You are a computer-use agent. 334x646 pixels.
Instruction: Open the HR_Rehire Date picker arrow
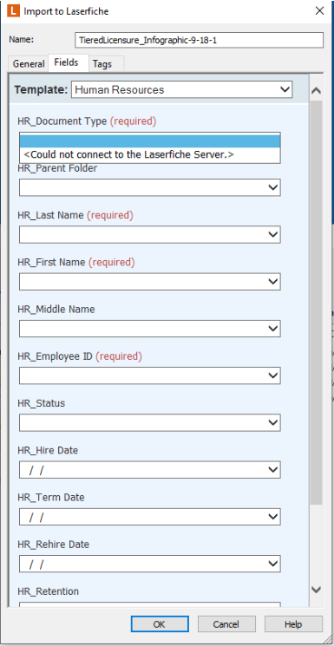(x=272, y=563)
